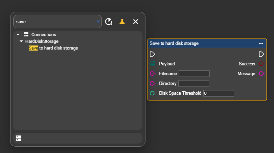Click the yellow flask icon

122,22
